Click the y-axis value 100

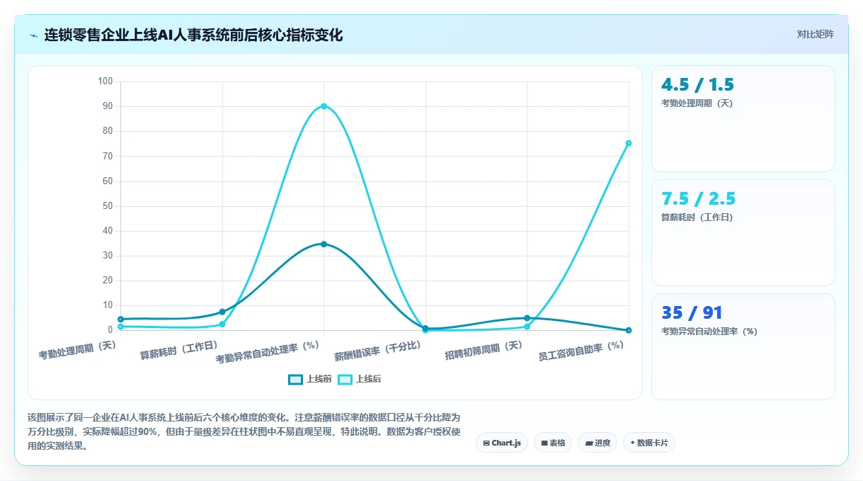pyautogui.click(x=105, y=81)
